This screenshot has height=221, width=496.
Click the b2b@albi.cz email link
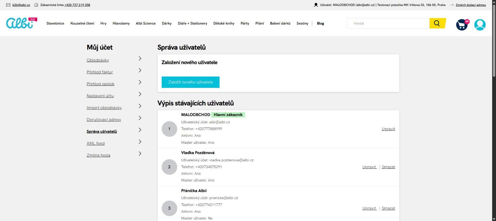click(21, 5)
